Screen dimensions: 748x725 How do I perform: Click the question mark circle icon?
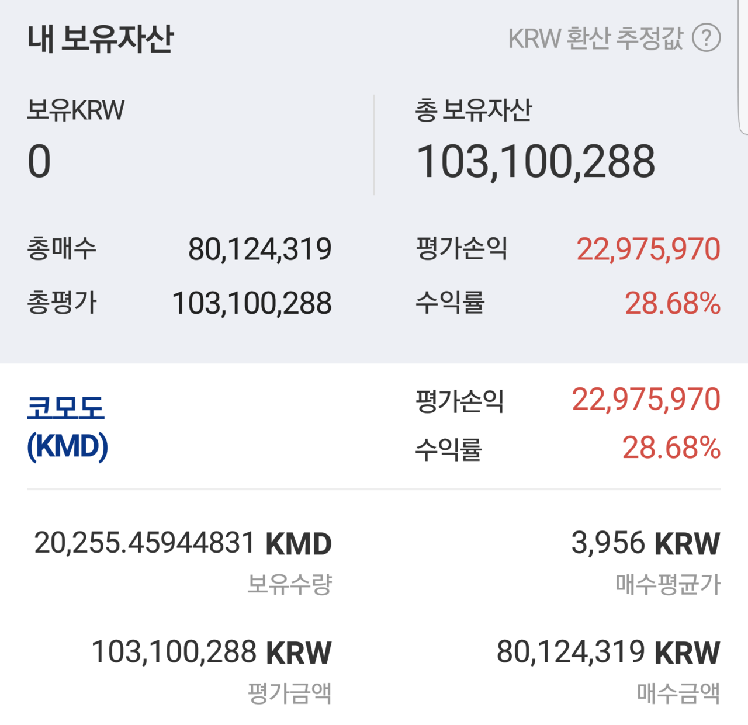[708, 39]
